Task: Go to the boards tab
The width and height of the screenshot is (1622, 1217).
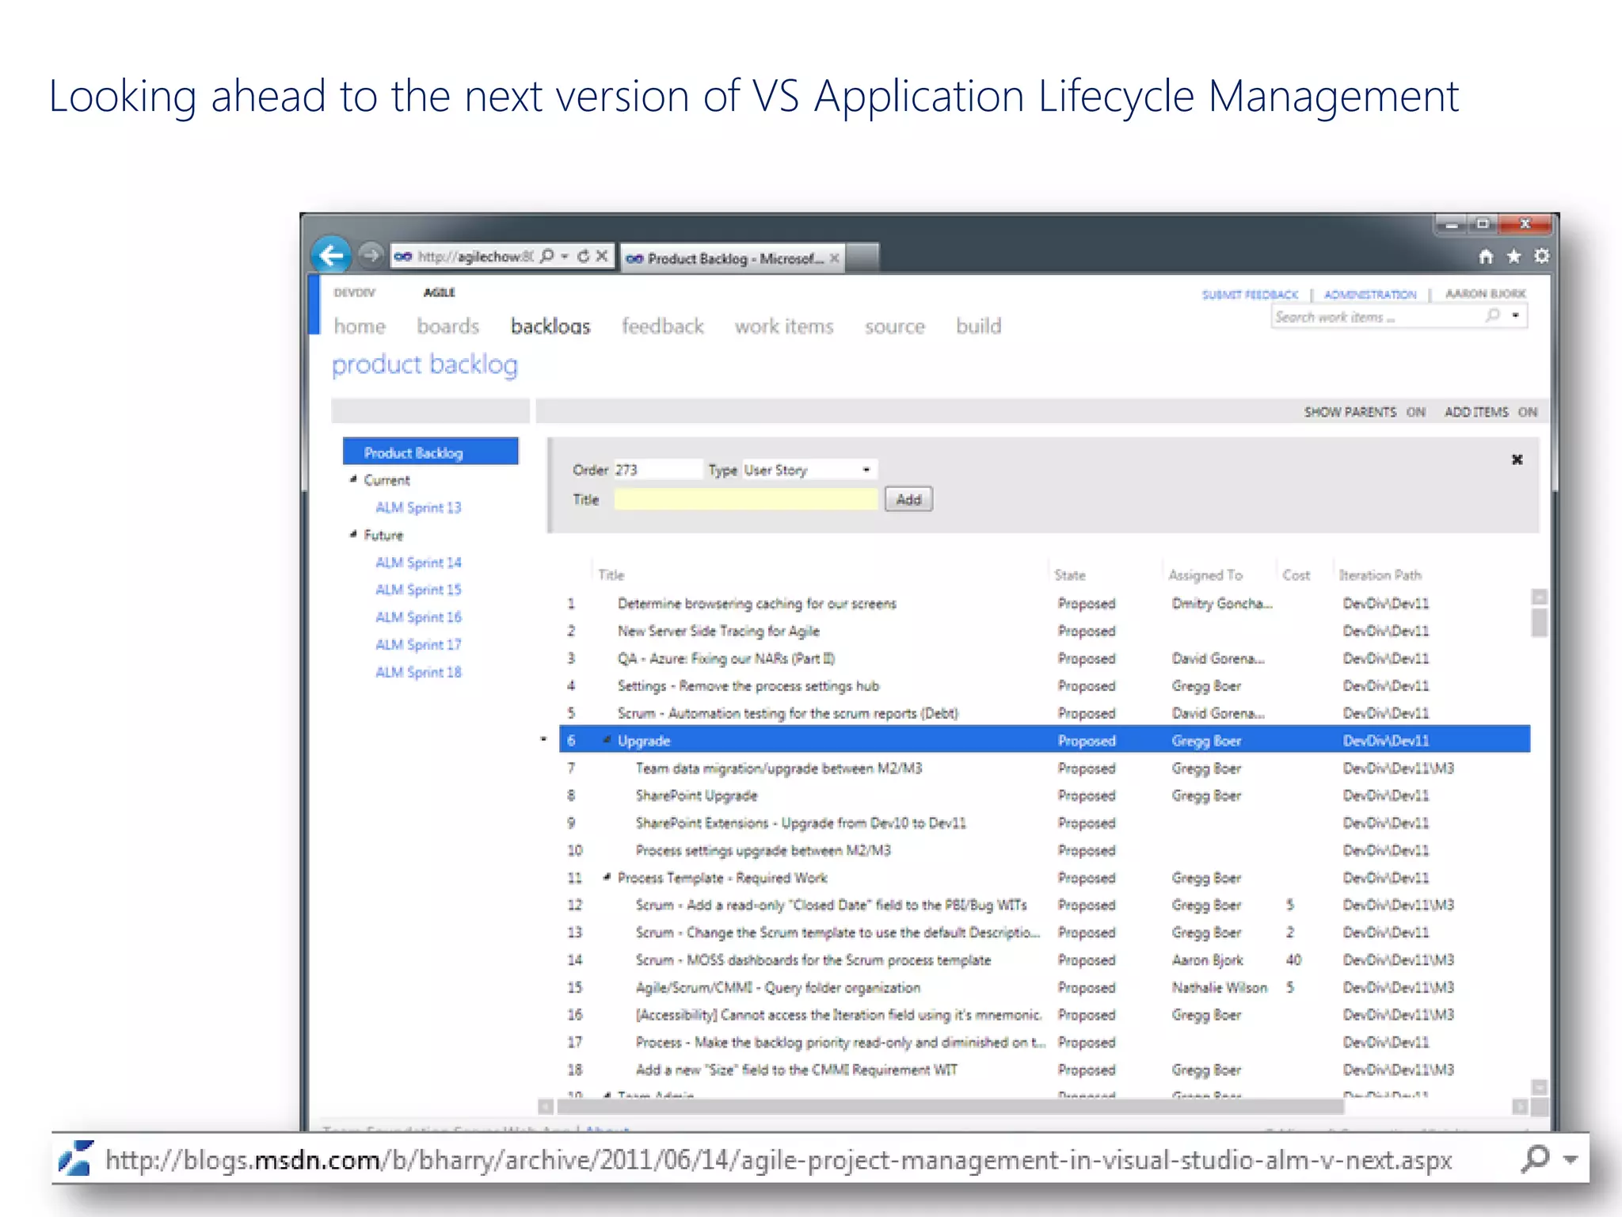Action: point(448,326)
